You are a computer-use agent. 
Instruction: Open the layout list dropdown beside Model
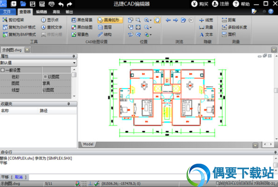coord(255,145)
